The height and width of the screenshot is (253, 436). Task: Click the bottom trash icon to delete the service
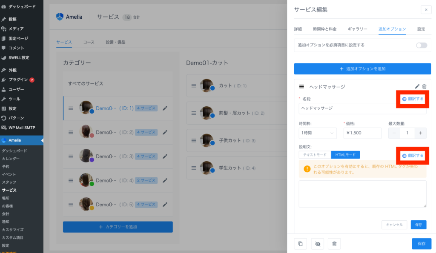point(334,244)
